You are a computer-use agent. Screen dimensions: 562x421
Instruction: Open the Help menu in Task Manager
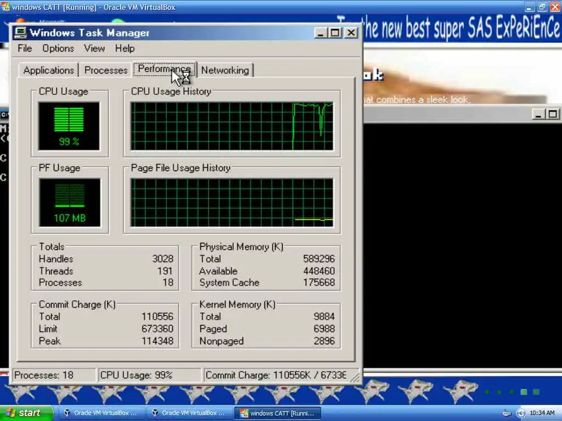[x=125, y=48]
